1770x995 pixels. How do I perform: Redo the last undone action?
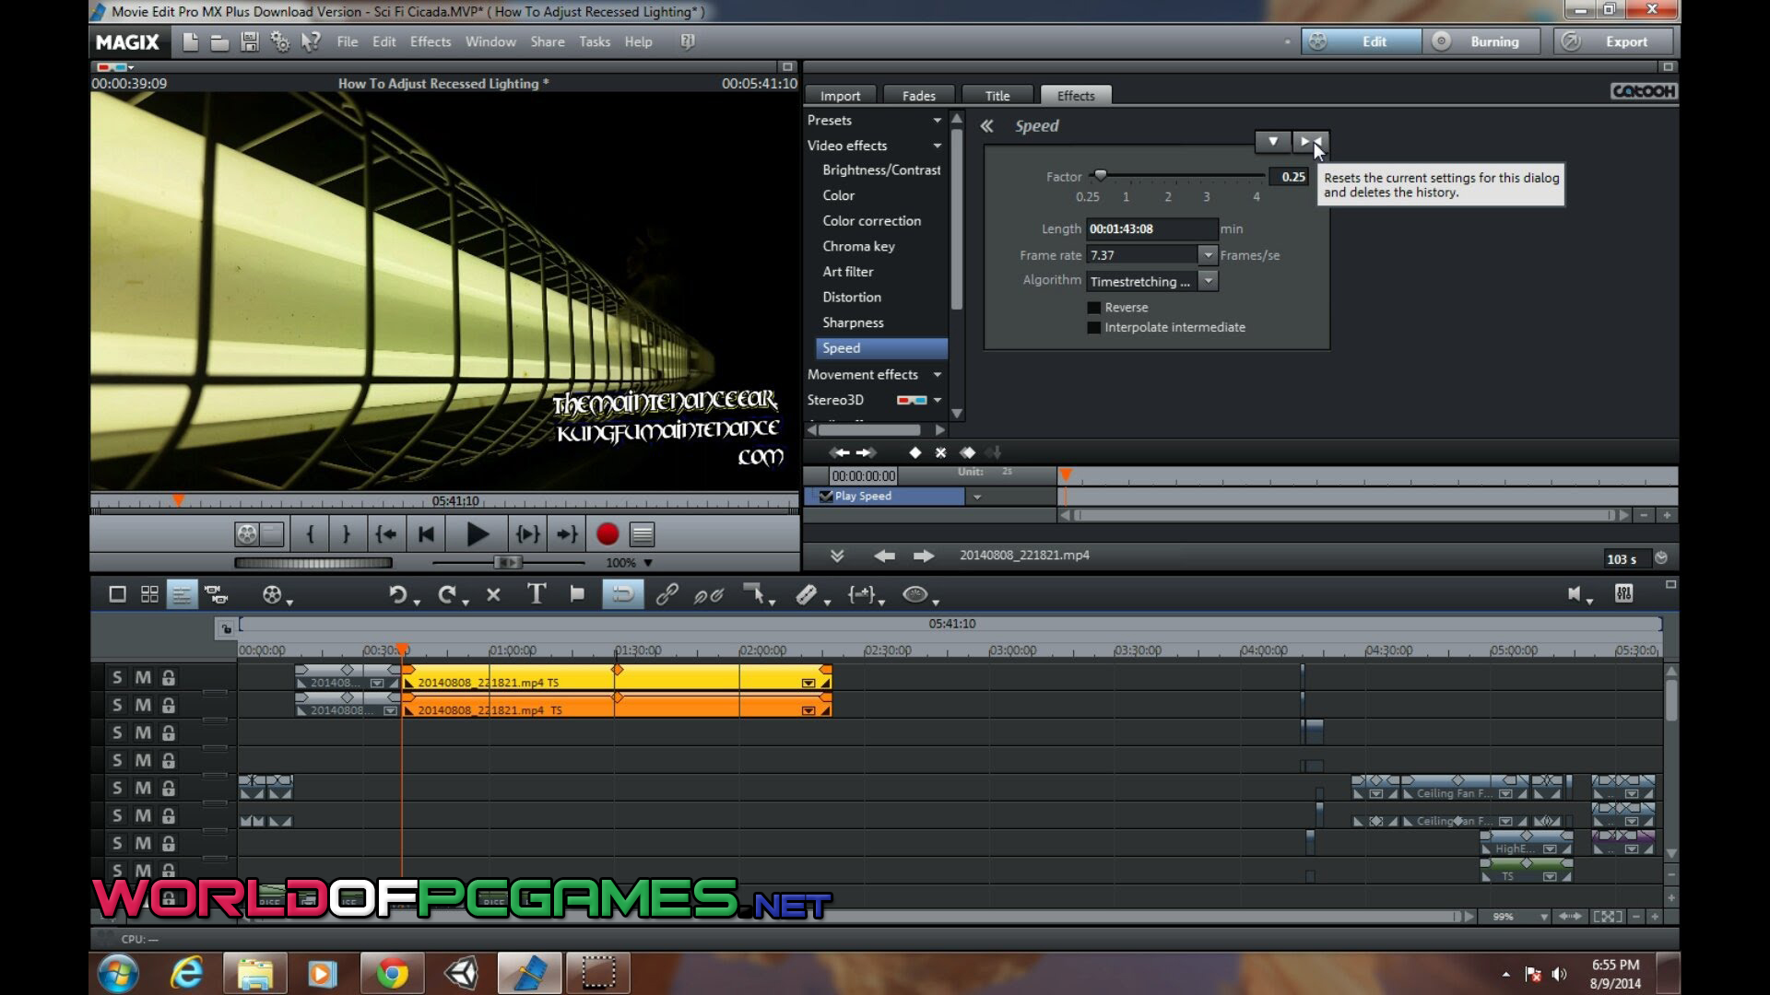click(x=447, y=594)
